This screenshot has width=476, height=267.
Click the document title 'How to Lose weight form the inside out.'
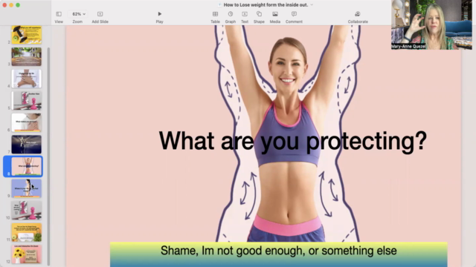[x=266, y=5]
